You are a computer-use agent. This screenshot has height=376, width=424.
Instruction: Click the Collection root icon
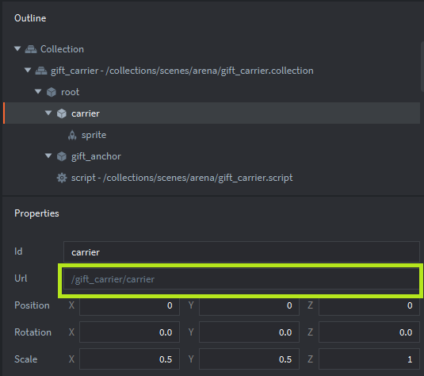tap(31, 49)
